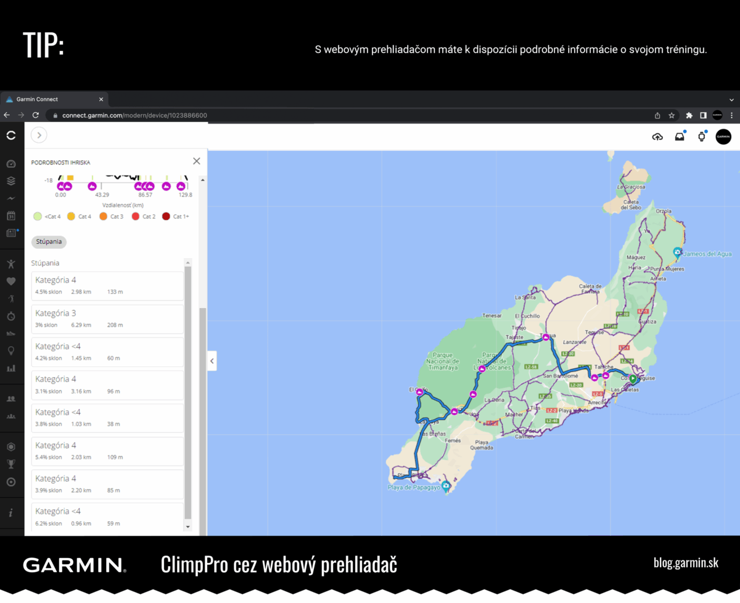The height and width of the screenshot is (603, 740).
Task: Click the Jameos del Agua map marker
Action: (x=678, y=252)
